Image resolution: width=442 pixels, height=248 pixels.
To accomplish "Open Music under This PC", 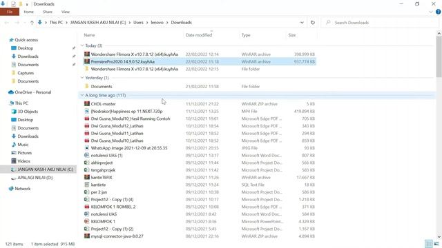I will pos(23,145).
